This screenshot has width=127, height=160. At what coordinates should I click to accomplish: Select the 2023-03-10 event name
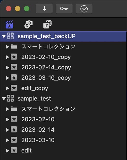pos(38,140)
